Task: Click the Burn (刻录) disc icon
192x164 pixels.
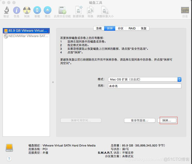Action: [27, 10]
